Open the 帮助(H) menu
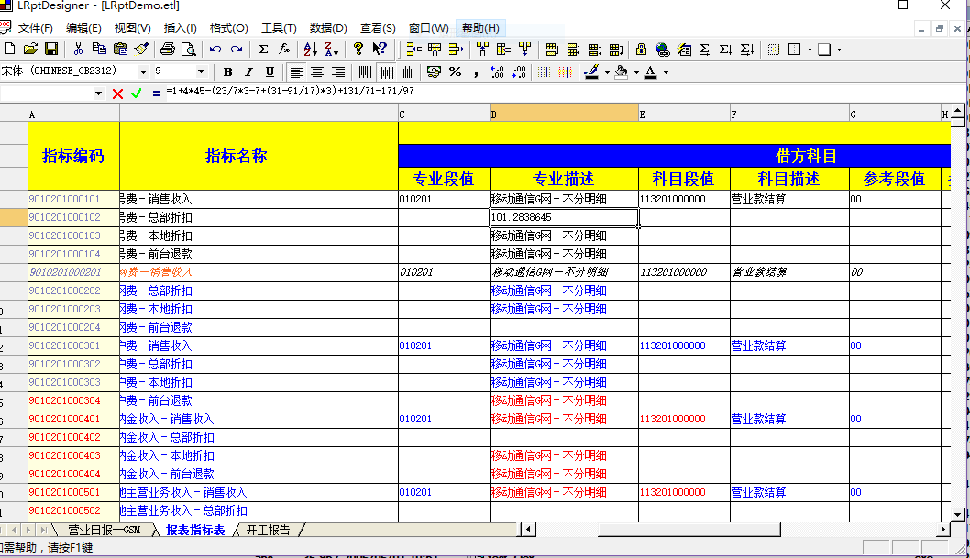 coord(480,27)
